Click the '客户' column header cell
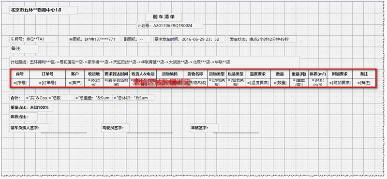This screenshot has height=179, width=387. pyautogui.click(x=75, y=74)
